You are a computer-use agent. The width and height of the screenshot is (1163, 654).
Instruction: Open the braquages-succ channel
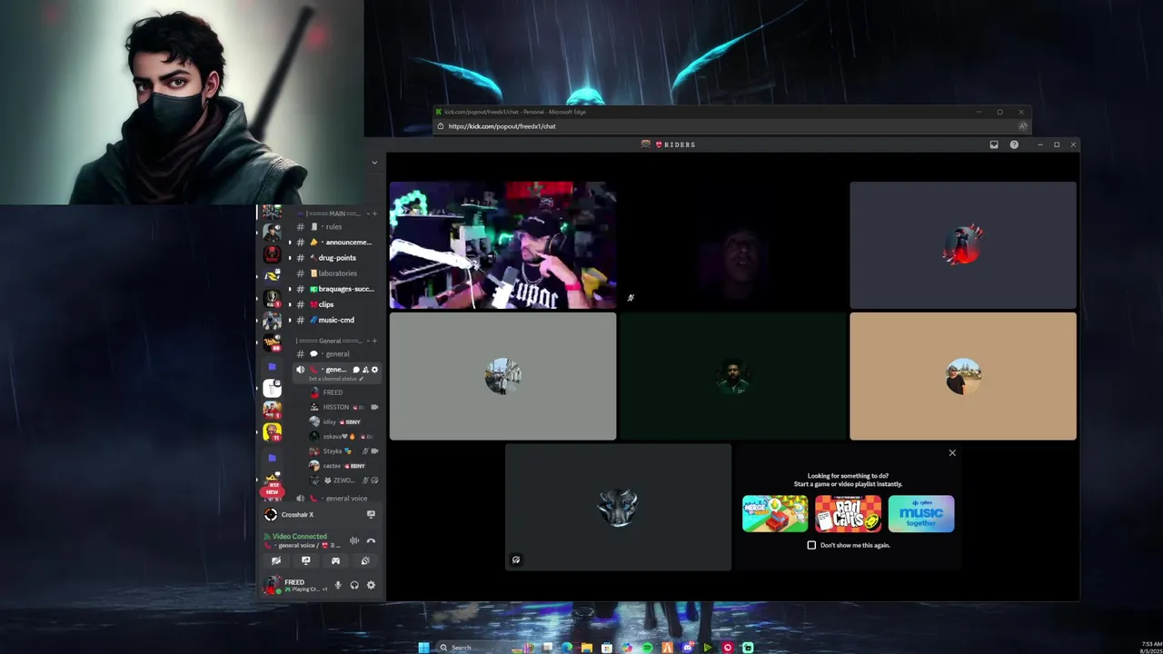tap(335, 289)
